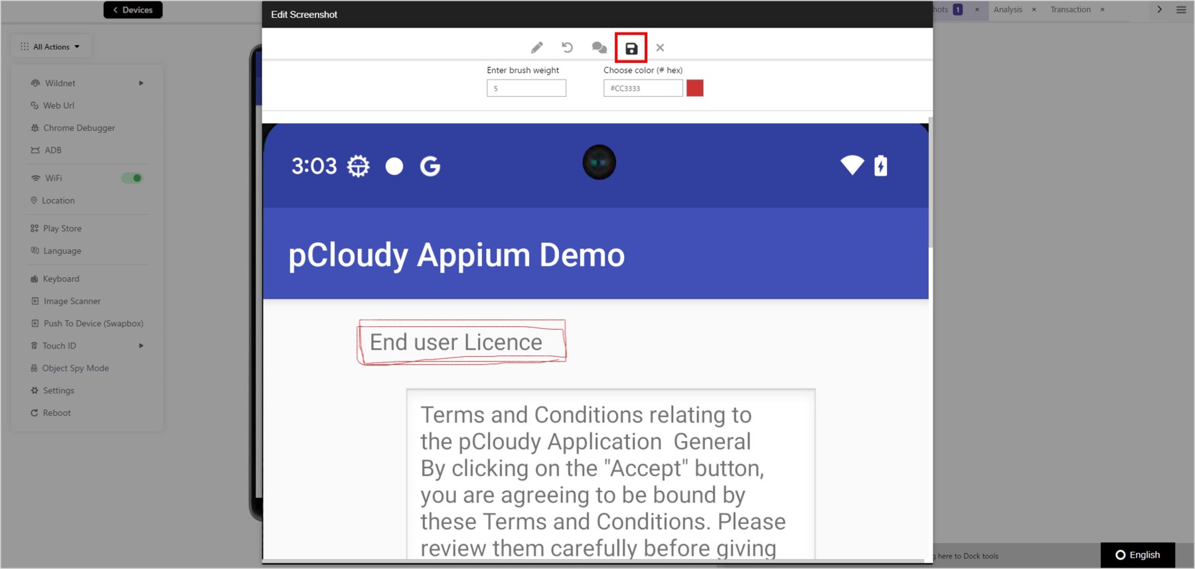1195x569 pixels.
Task: Toggle the WiFi switch off
Action: [x=131, y=178]
